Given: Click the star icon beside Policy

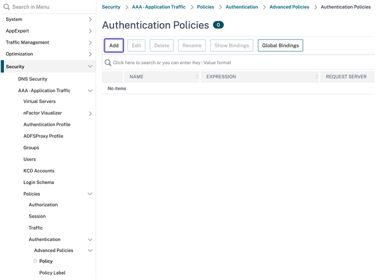Looking at the screenshot, I should point(36,261).
